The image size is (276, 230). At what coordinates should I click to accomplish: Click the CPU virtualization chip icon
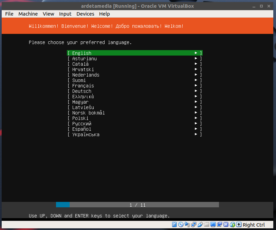coord(226,225)
